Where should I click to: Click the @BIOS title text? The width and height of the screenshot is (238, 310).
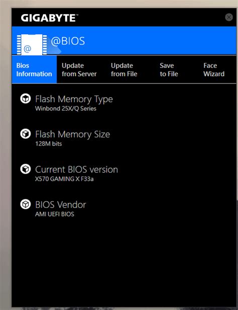pos(68,41)
